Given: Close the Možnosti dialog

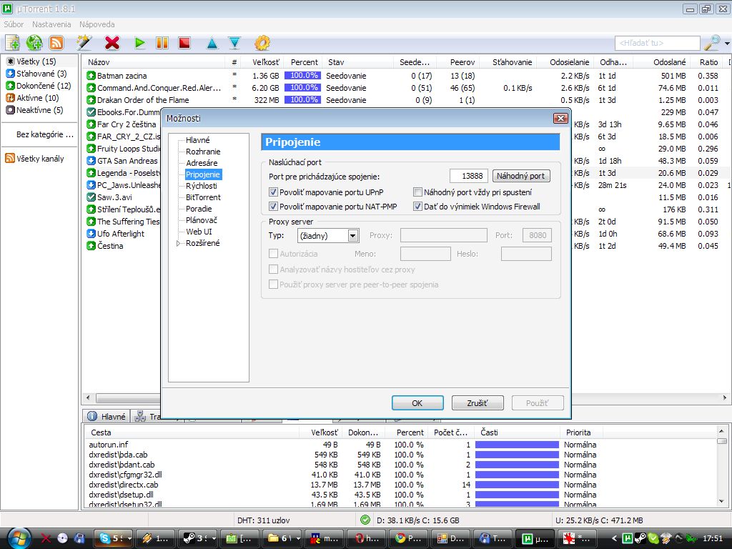Looking at the screenshot, I should coord(560,118).
